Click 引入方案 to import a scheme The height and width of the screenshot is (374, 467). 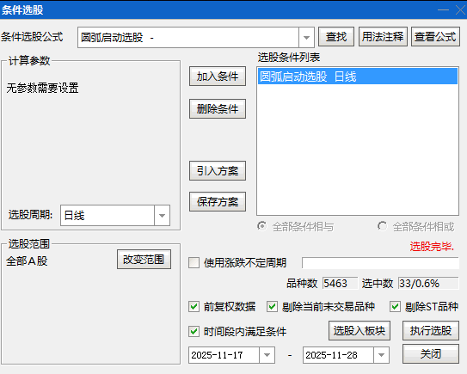218,170
